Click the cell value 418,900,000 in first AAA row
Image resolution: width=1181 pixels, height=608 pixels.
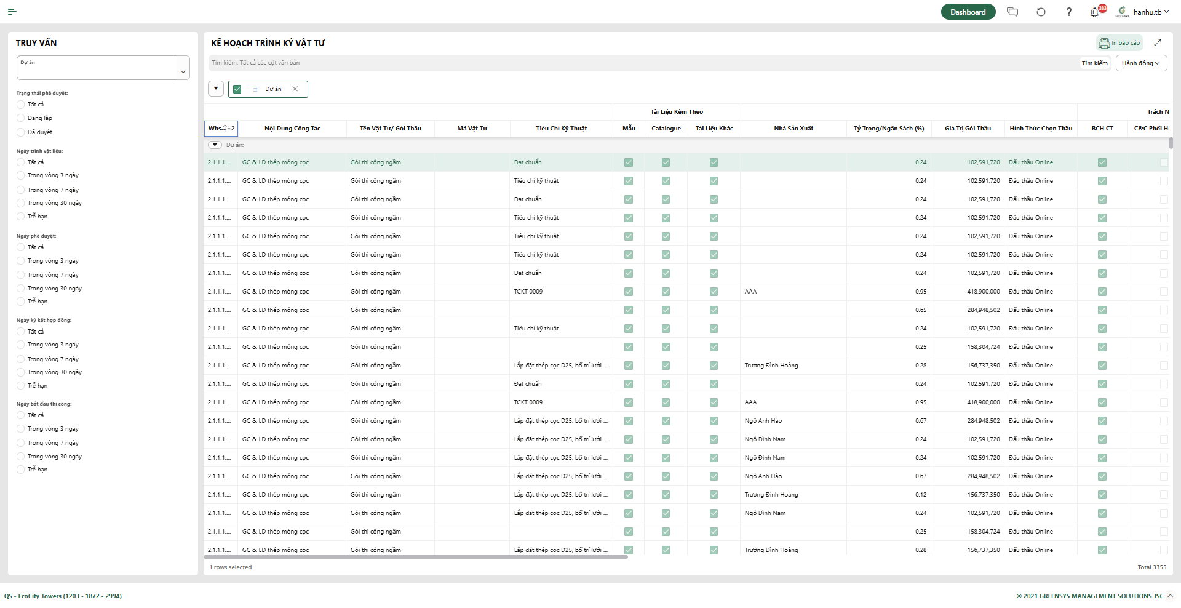pos(984,292)
